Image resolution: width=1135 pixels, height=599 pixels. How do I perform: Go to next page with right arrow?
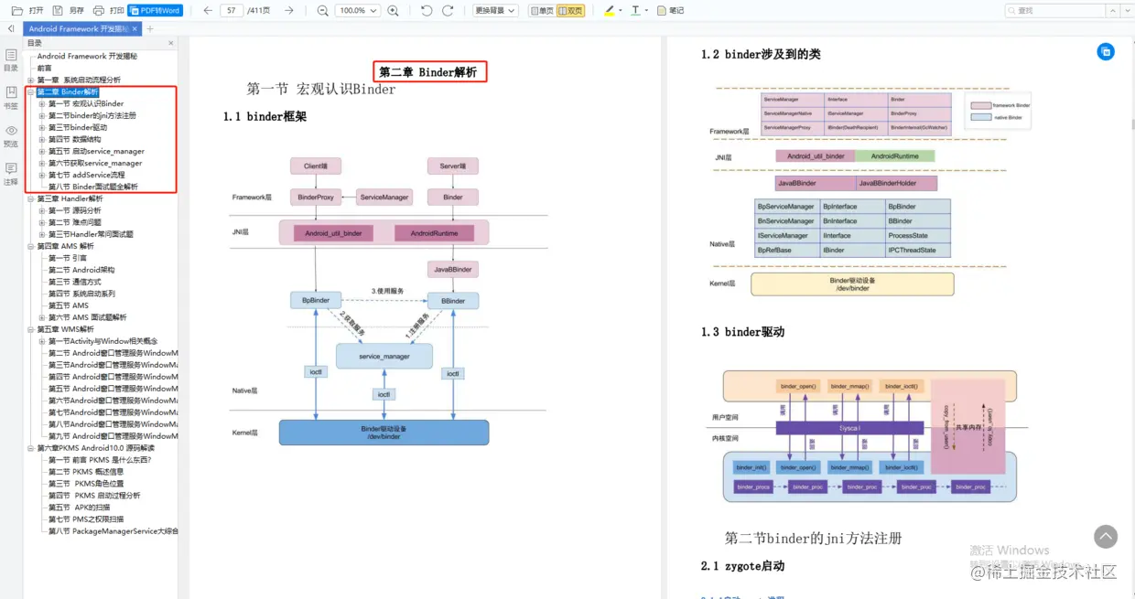coord(289,10)
